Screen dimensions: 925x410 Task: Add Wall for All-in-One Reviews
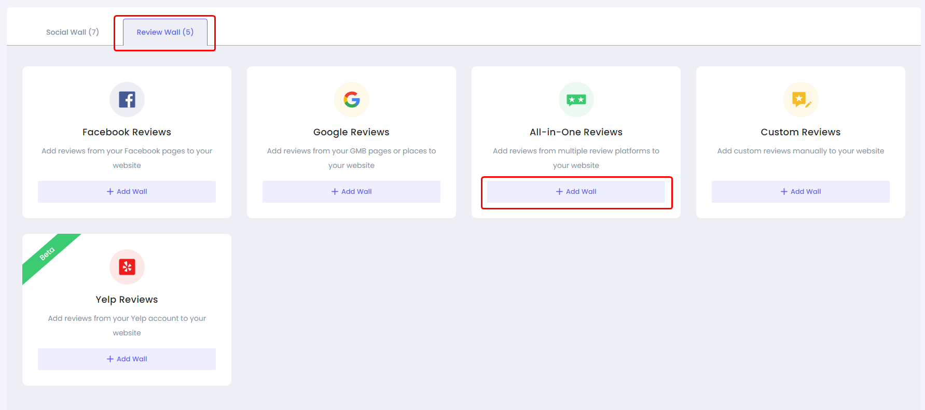[x=576, y=192]
